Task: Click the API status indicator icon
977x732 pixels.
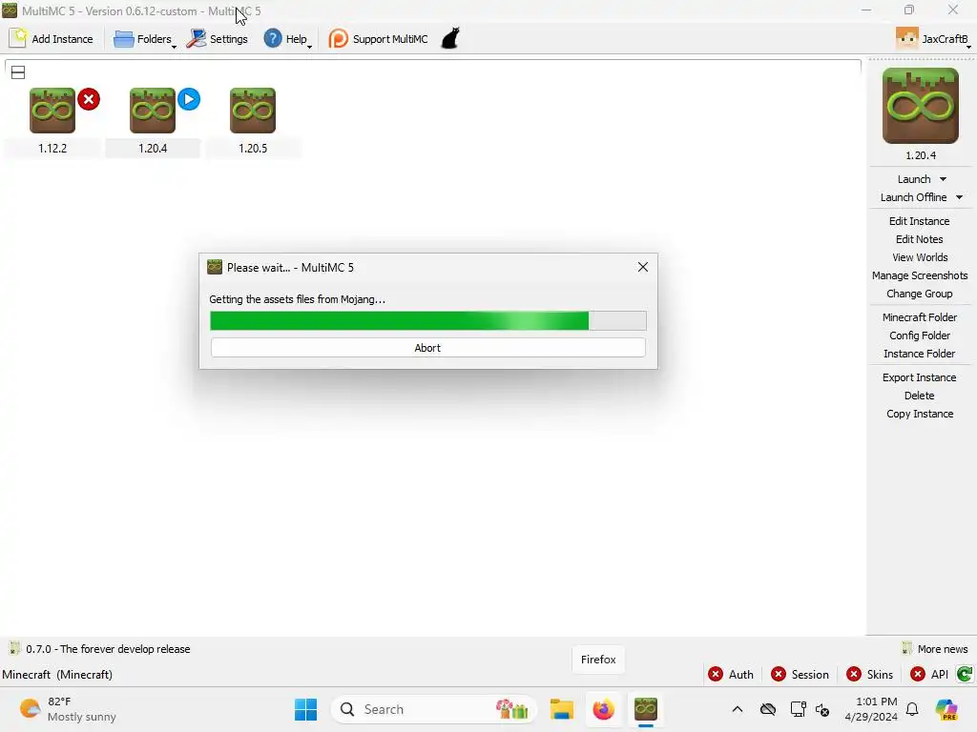Action: click(x=917, y=674)
